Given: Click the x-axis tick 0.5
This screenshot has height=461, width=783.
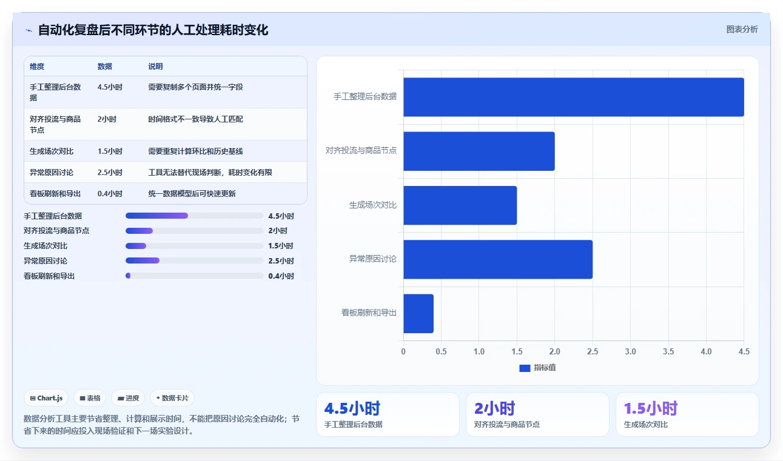Looking at the screenshot, I should pyautogui.click(x=441, y=351).
